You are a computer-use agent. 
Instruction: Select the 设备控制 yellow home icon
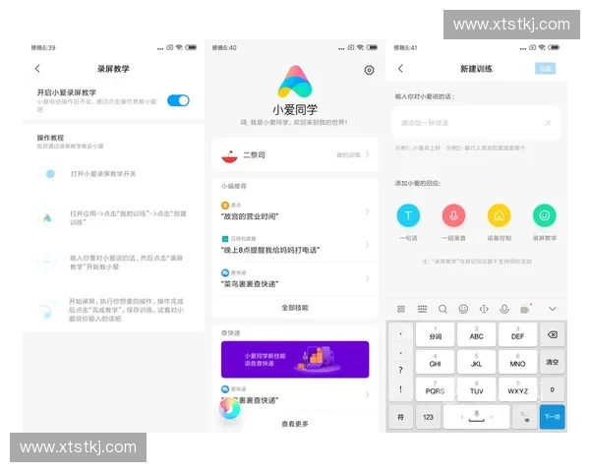(499, 215)
